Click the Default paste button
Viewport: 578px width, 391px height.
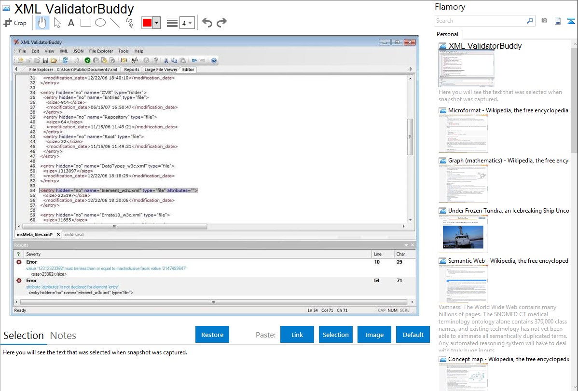[413, 335]
